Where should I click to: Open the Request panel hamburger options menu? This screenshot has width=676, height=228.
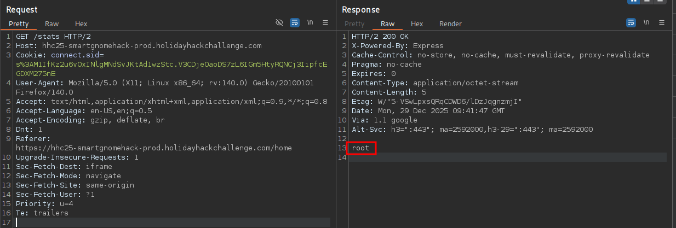click(325, 23)
